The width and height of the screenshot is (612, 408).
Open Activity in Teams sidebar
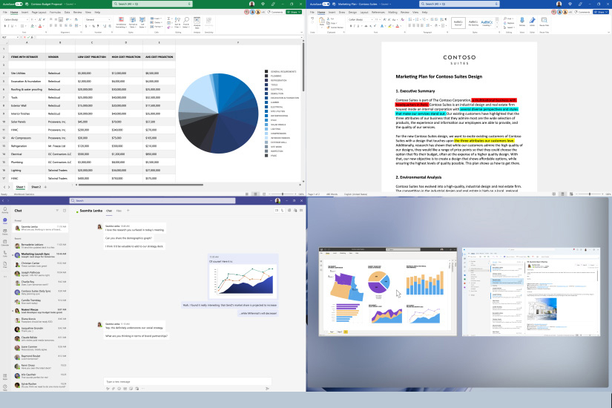pos(4,210)
